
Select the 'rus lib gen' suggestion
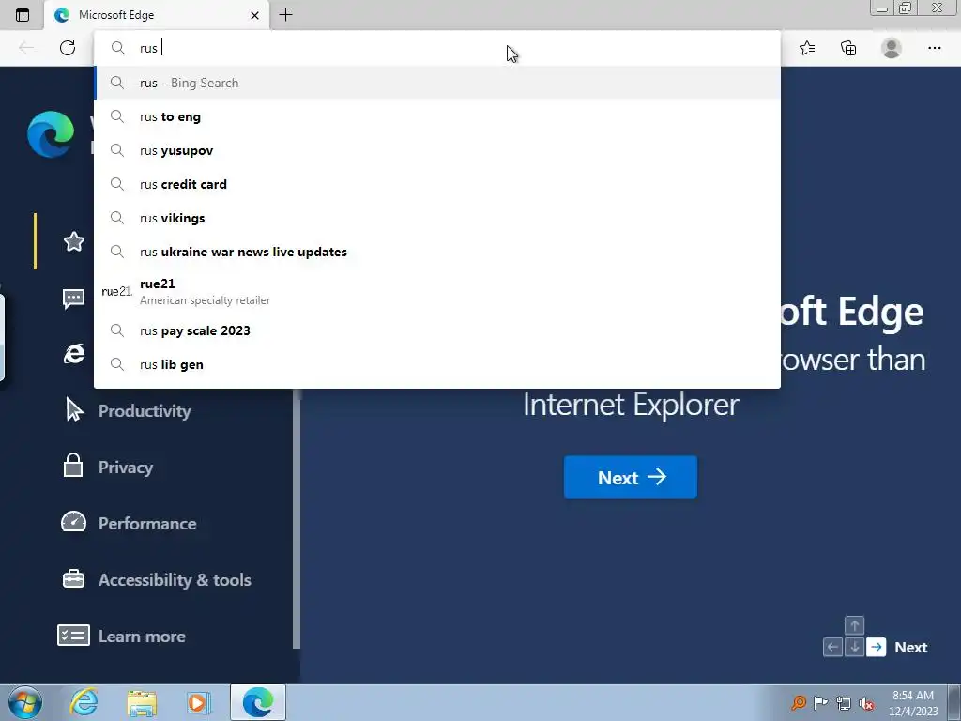pyautogui.click(x=437, y=364)
